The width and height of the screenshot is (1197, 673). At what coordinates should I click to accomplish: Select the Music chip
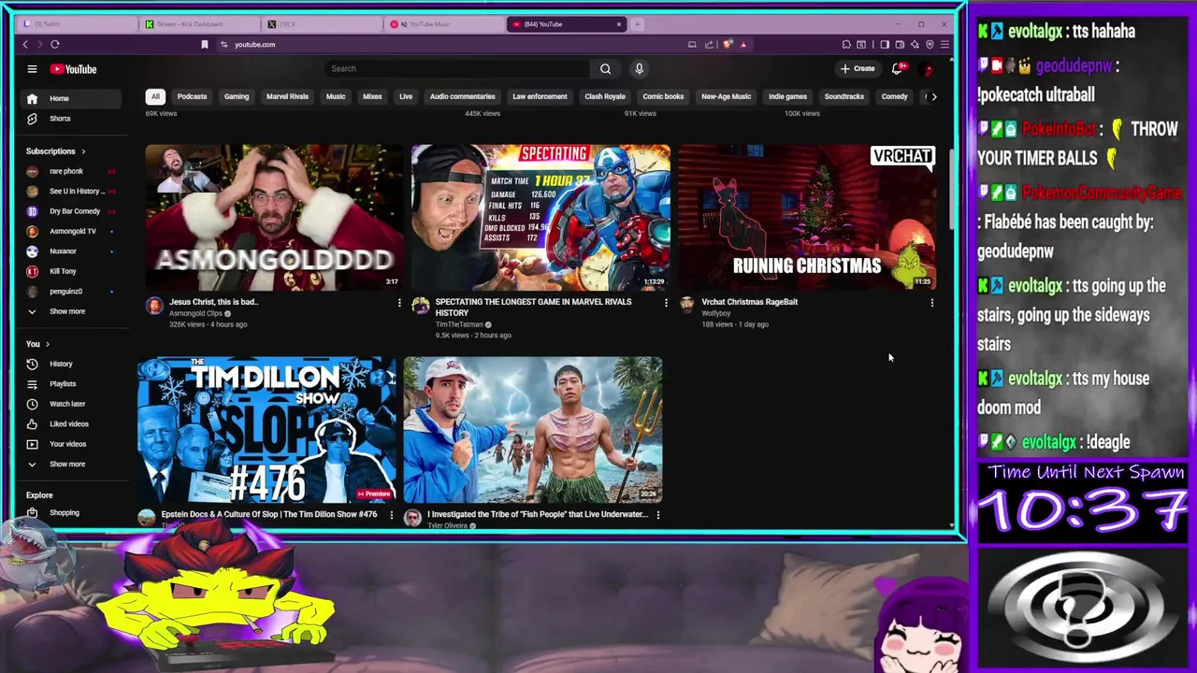(336, 96)
